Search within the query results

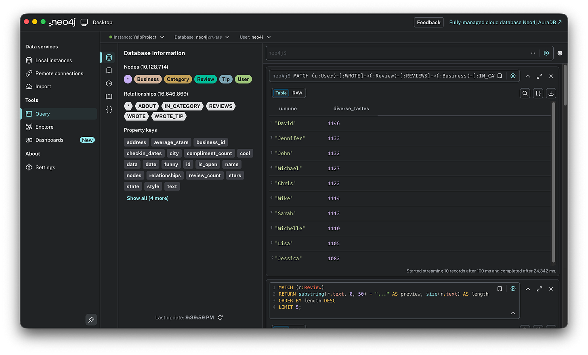point(525,93)
